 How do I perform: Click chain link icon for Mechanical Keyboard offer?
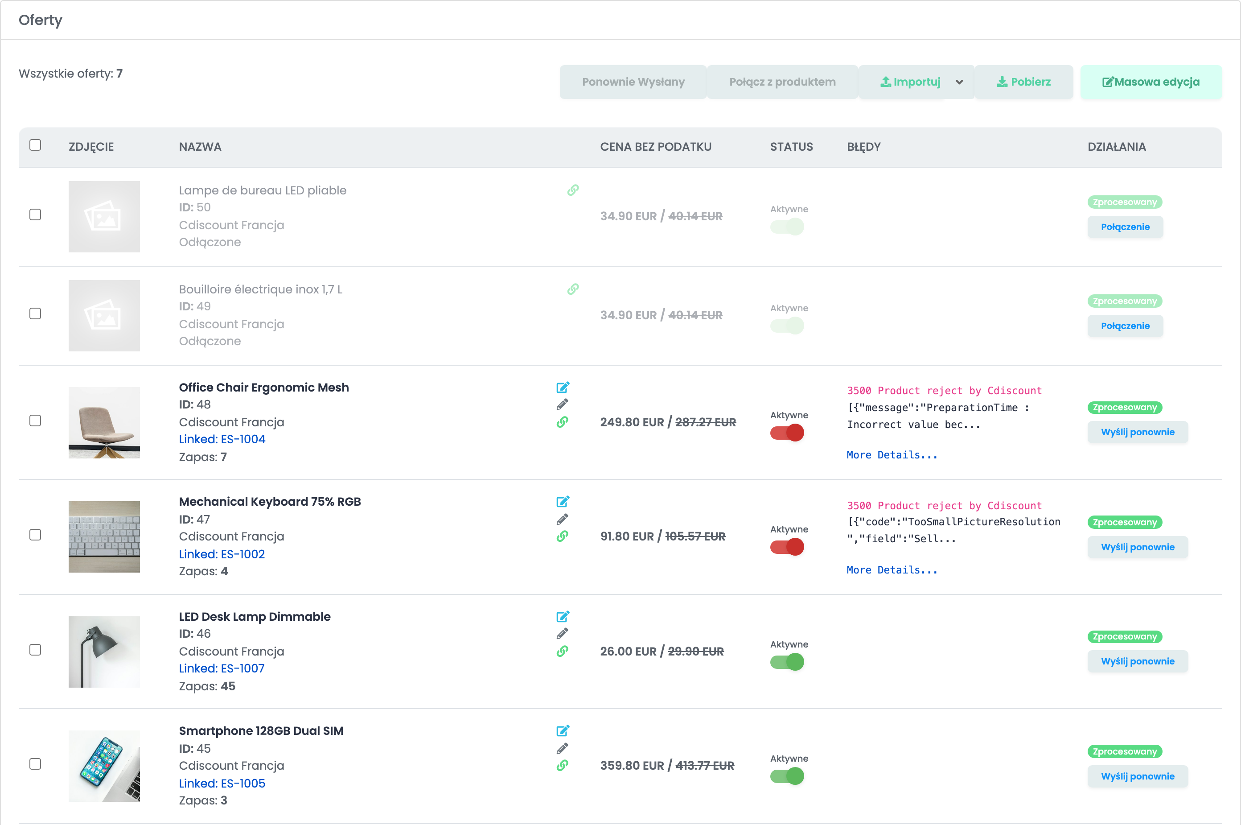click(x=562, y=536)
